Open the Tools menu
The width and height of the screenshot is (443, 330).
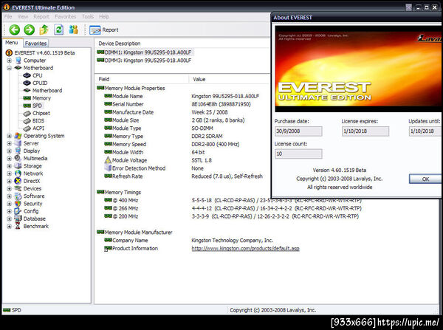coord(88,17)
